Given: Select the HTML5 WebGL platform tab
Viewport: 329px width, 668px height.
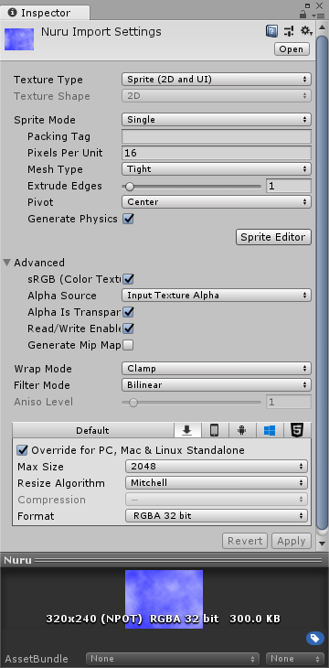Looking at the screenshot, I should [x=297, y=431].
